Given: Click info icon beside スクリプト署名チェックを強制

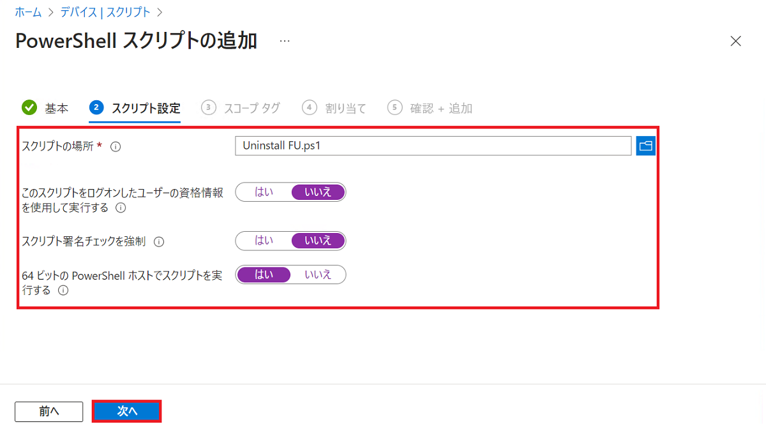Looking at the screenshot, I should [x=159, y=241].
